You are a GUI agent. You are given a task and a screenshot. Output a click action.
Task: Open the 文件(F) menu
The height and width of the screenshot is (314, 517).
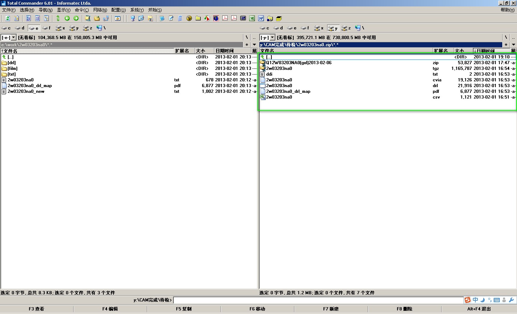pyautogui.click(x=9, y=10)
